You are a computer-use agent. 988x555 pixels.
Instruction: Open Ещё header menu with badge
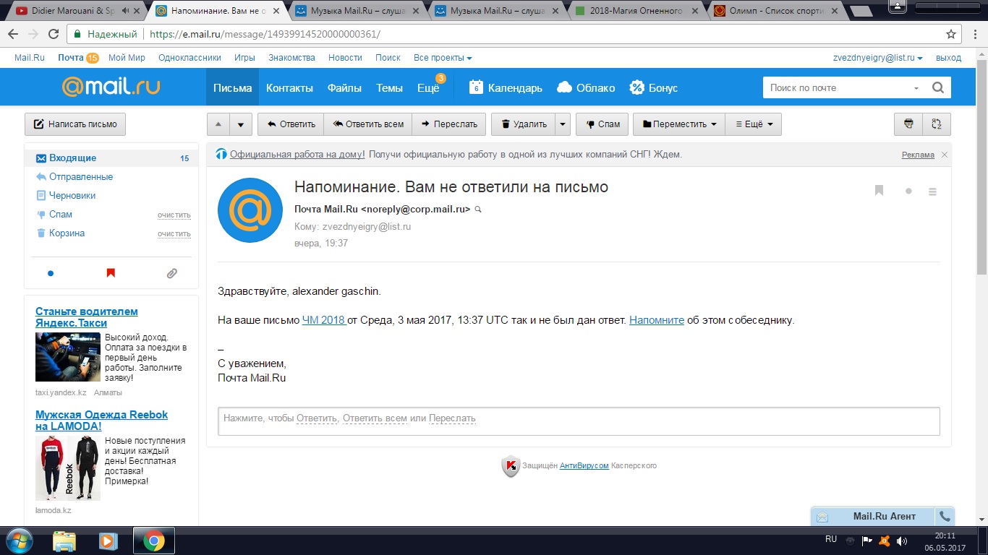tap(429, 87)
